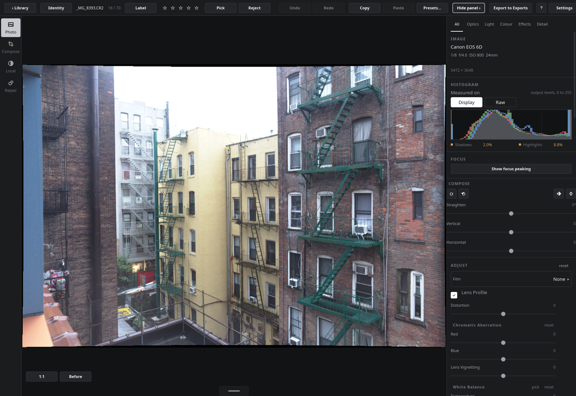Click the Blue chromatic aberration slider
576x396 pixels.
503,359
